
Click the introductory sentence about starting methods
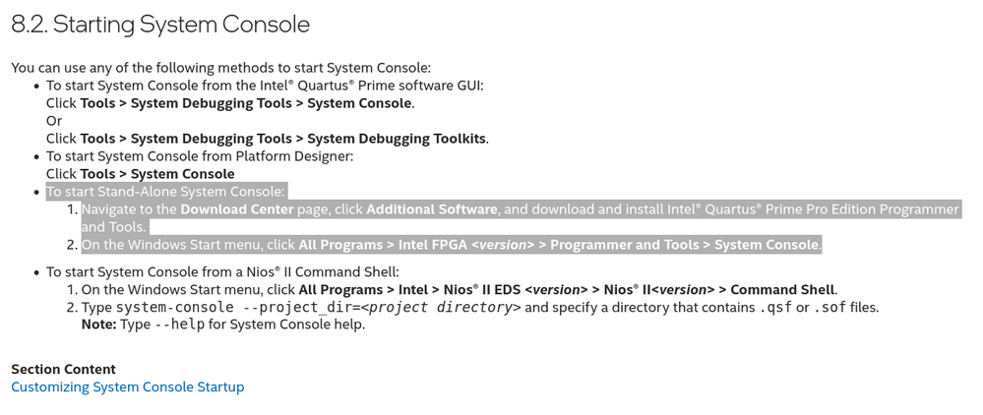click(220, 68)
